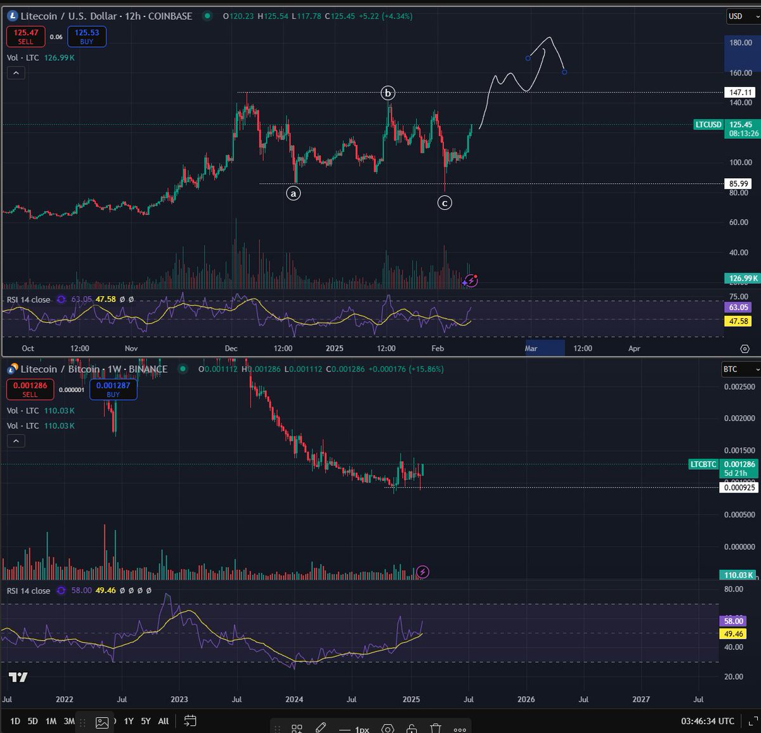Open price scale settings gear below top chart
The width and height of the screenshot is (761, 733).
coord(746,348)
